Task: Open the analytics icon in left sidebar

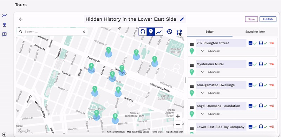Action: tap(5, 15)
